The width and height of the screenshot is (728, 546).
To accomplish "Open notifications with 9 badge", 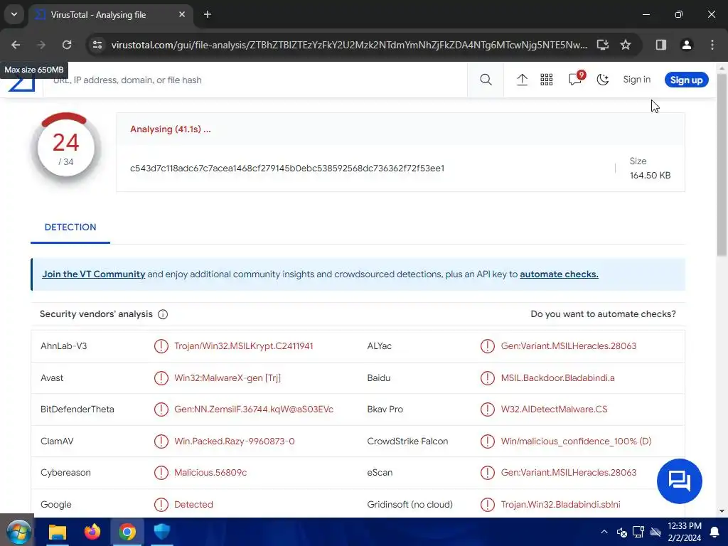I will (576, 79).
